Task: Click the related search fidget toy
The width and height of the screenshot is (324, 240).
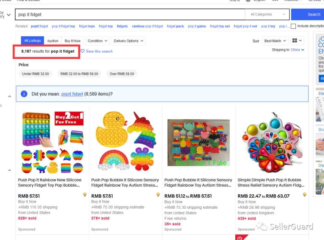Action: (x=106, y=26)
